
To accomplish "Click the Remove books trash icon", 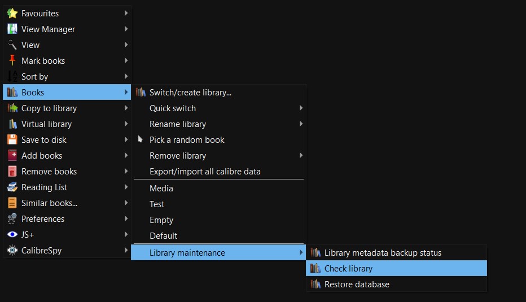I will (12, 172).
